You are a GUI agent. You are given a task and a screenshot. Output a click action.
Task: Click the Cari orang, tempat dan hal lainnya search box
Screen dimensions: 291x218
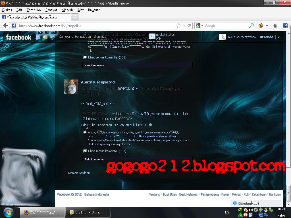(x=103, y=37)
